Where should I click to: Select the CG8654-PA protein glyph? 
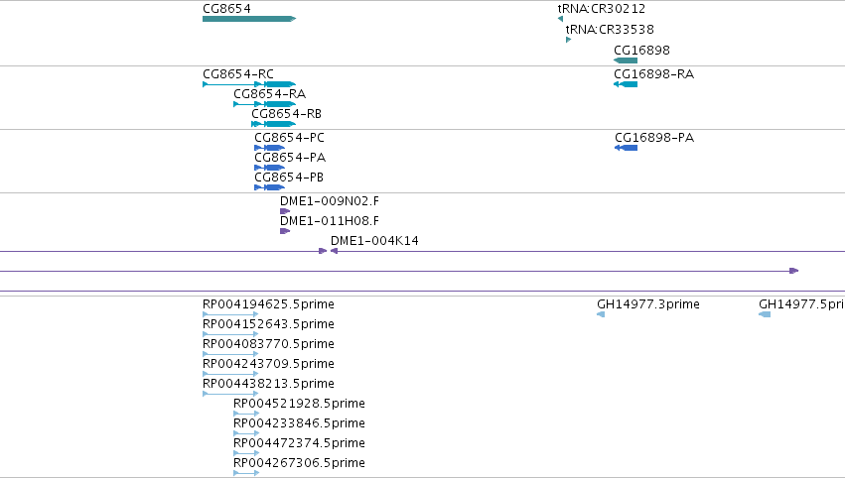coord(269,168)
